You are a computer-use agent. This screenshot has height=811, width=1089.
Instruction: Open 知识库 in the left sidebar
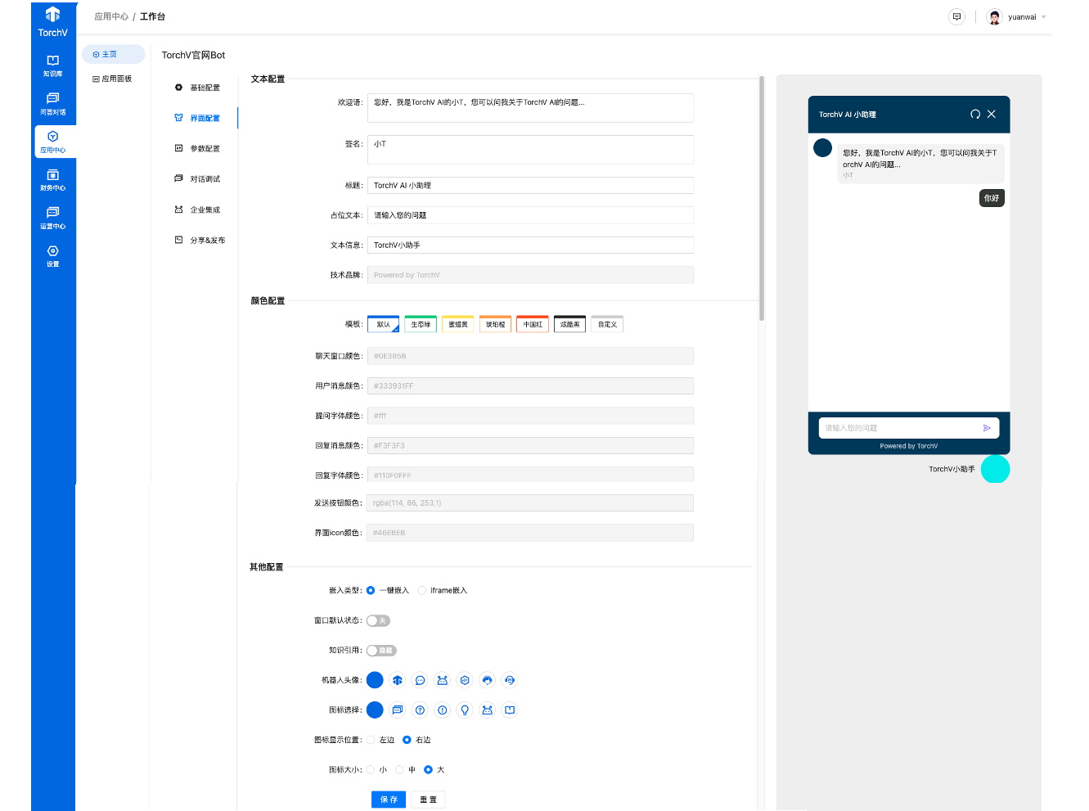pyautogui.click(x=53, y=65)
